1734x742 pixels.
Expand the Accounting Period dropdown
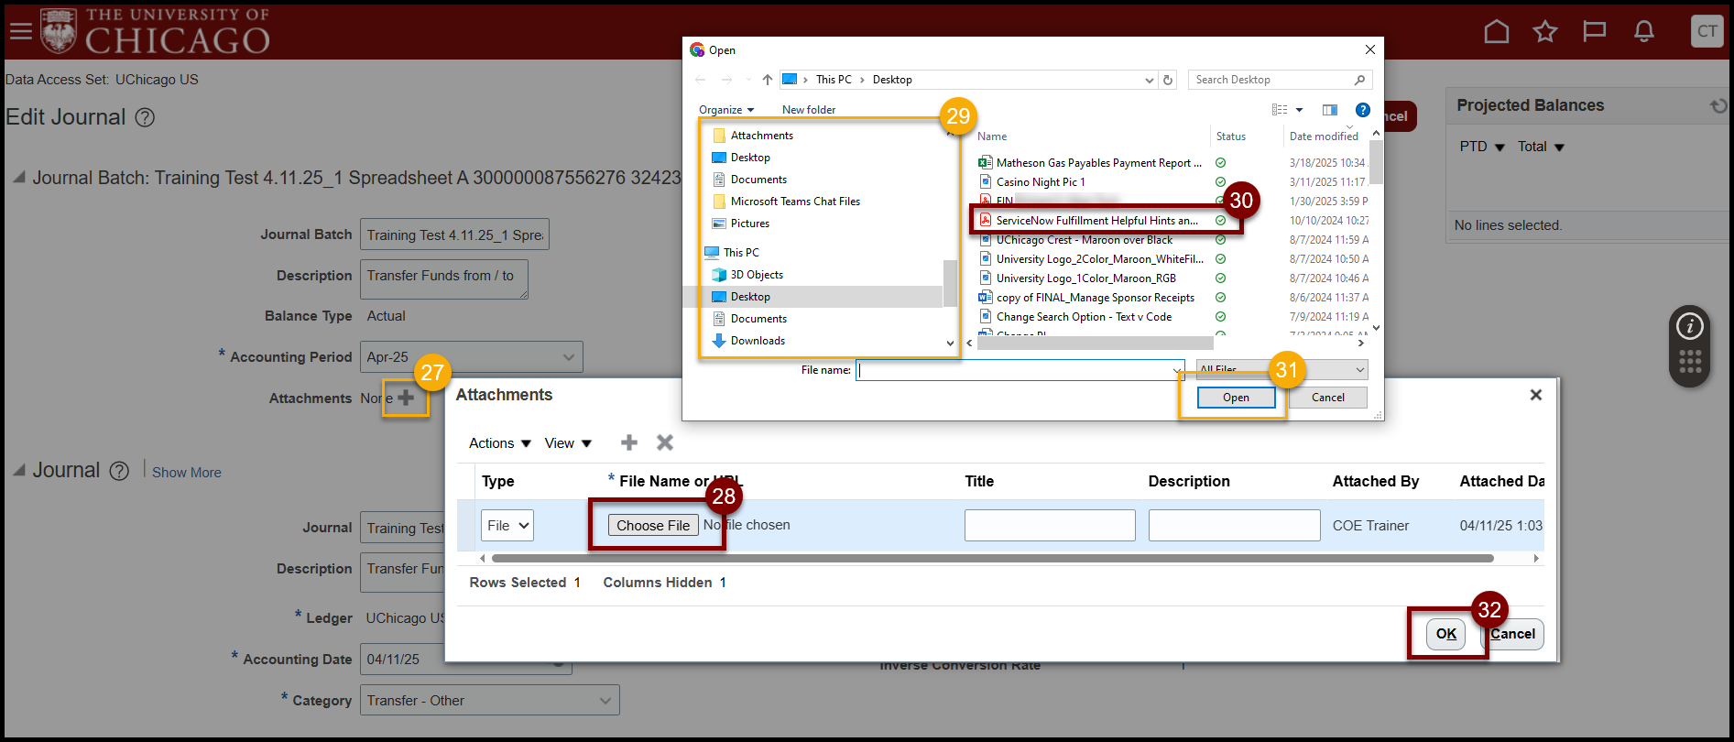pyautogui.click(x=568, y=357)
